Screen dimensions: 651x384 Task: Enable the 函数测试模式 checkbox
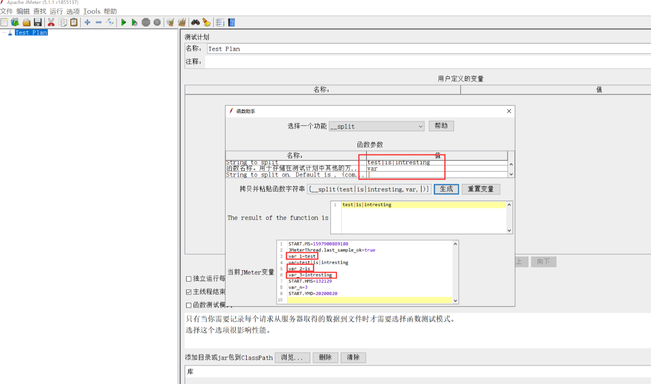click(x=189, y=305)
